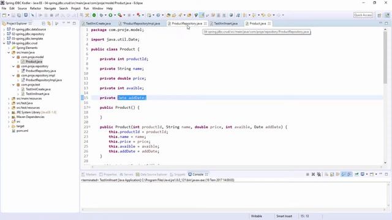
Task: Open the Back navigation history dropdown
Action: [x=274, y=15]
